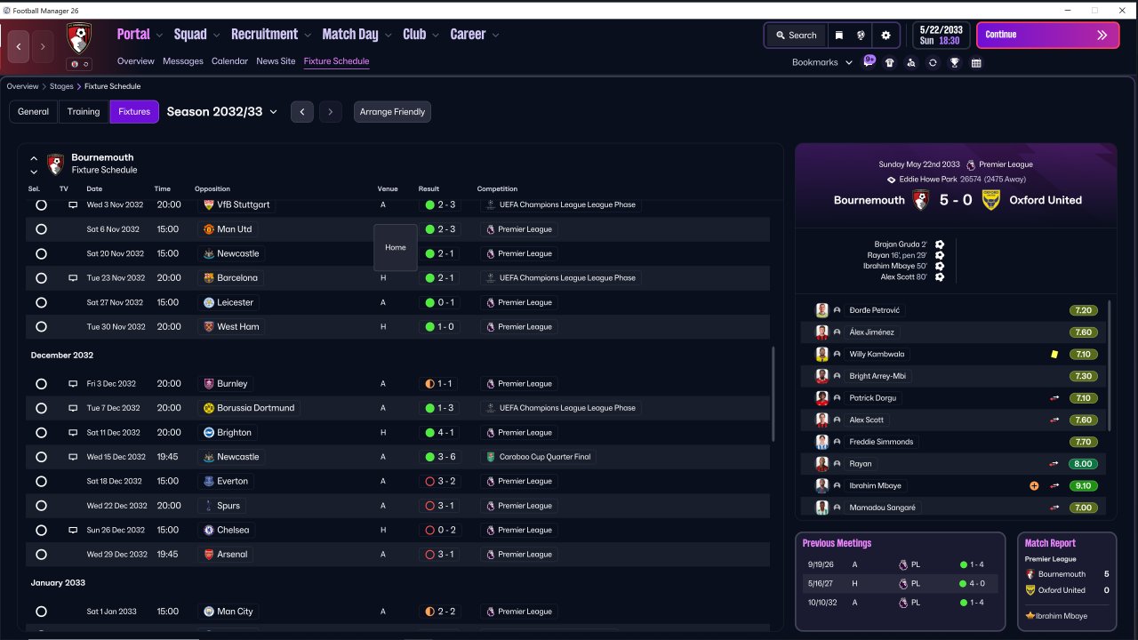Click the 3 - 6 Newcastle Carabao Cup result
Viewport: 1138px width, 640px height.
pos(440,457)
